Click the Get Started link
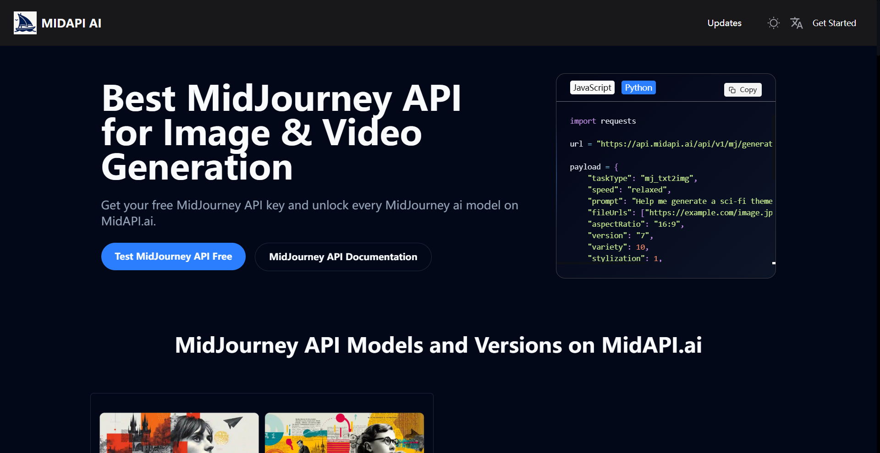The height and width of the screenshot is (453, 880). tap(834, 23)
